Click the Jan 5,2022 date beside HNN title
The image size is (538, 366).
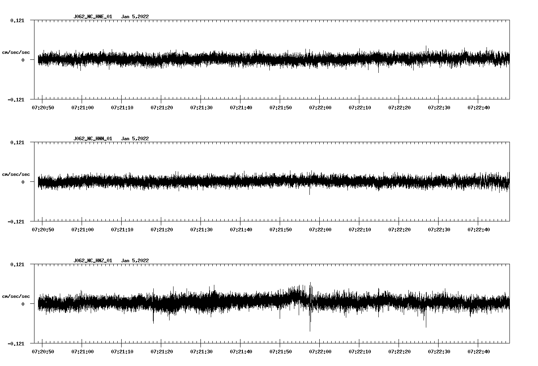135,139
